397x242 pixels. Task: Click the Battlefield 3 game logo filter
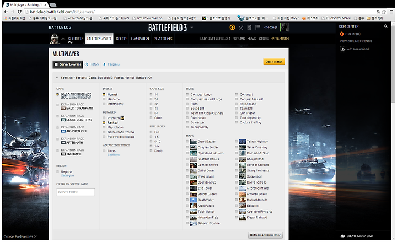pyautogui.click(x=76, y=95)
